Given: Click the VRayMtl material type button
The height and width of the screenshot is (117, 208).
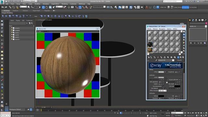Looking at the screenshot, I should click(179, 60).
